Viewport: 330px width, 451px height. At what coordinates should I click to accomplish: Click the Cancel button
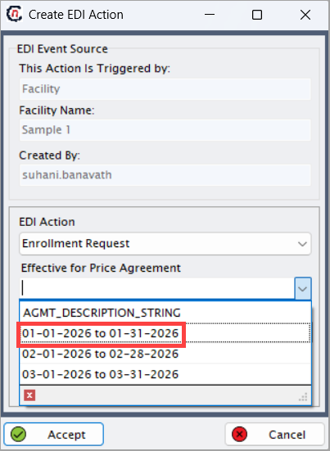(x=275, y=435)
